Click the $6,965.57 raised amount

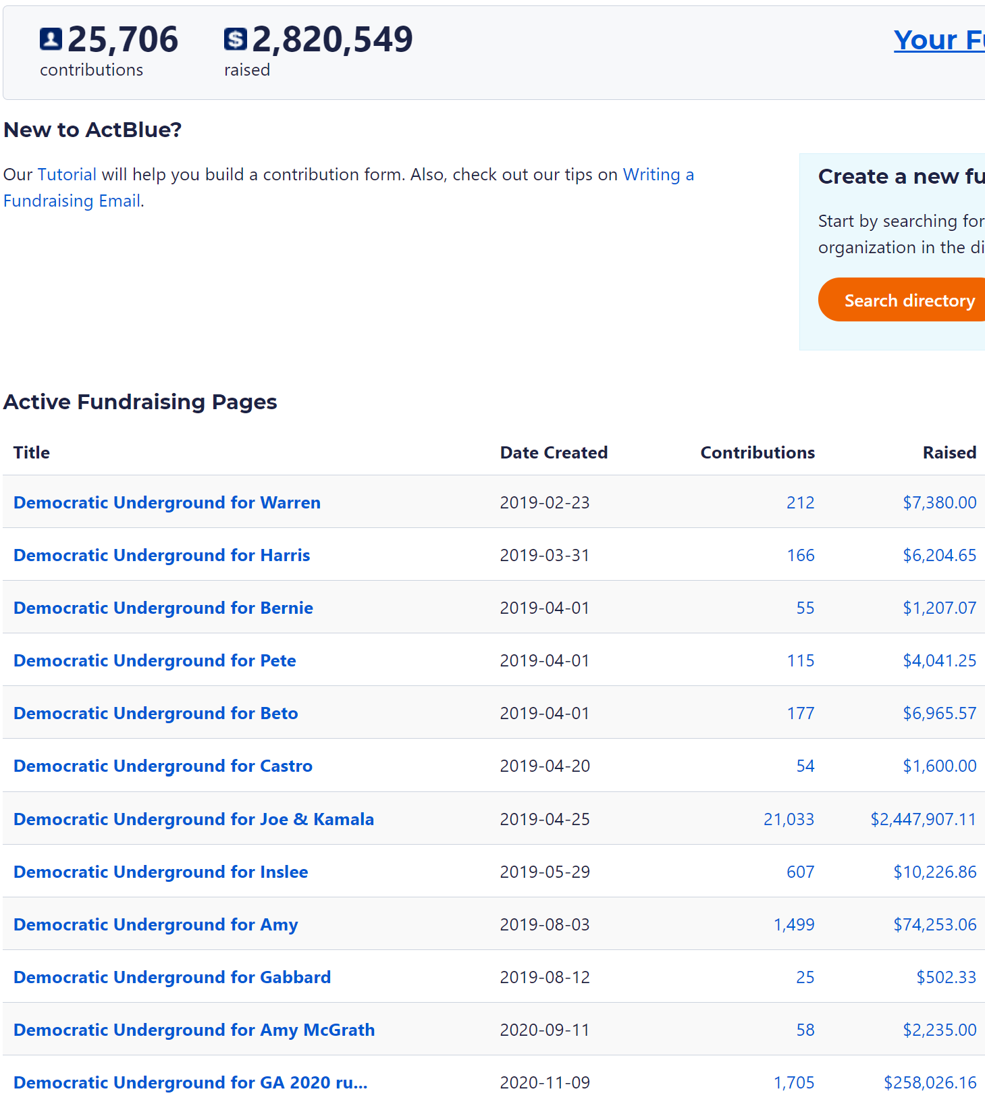point(940,713)
